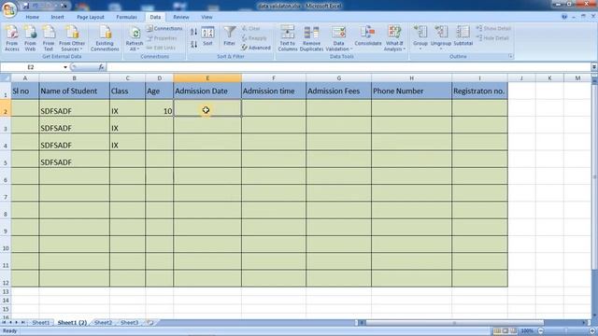Click the Office Button logo
Viewport: 598px width, 336px height.
[x=8, y=9]
